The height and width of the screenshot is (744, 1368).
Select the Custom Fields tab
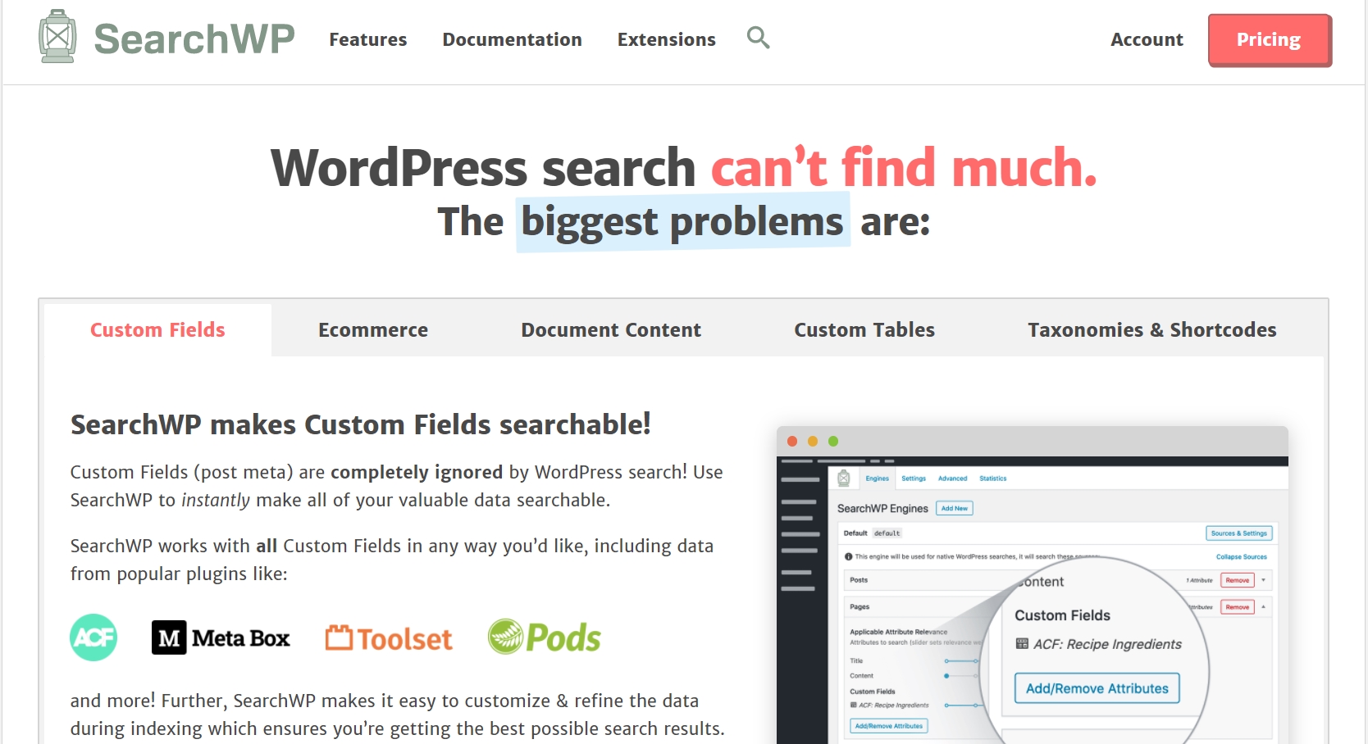pos(157,330)
